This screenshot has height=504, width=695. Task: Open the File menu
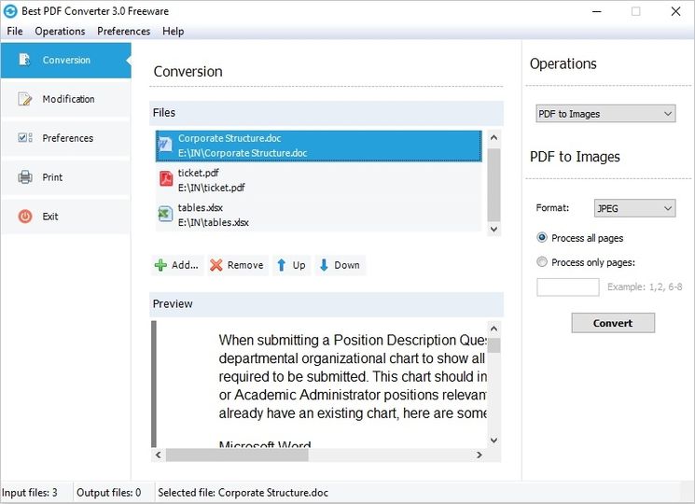click(15, 31)
